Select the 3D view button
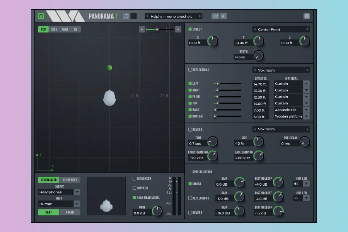This screenshot has width=348, height=232. (75, 29)
